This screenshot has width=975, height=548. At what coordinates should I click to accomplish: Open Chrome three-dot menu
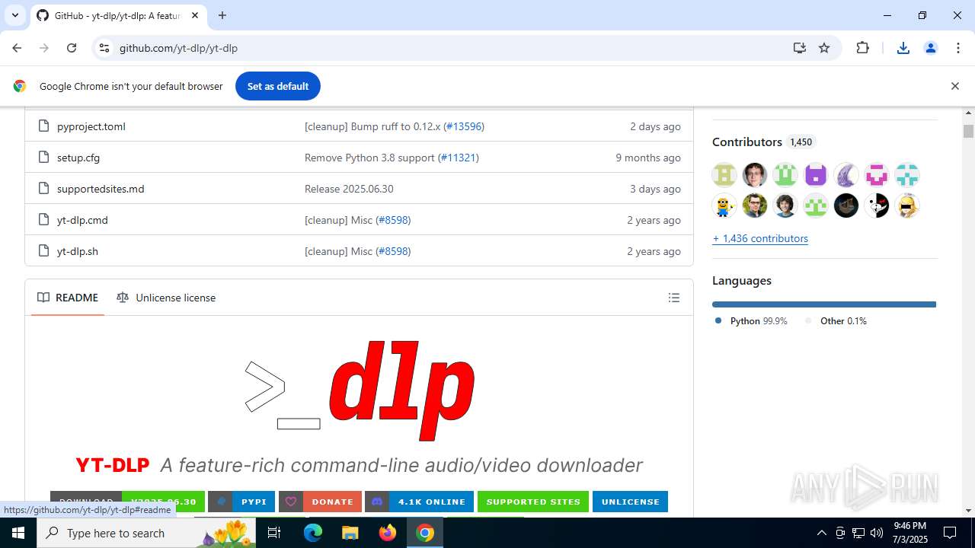point(958,48)
